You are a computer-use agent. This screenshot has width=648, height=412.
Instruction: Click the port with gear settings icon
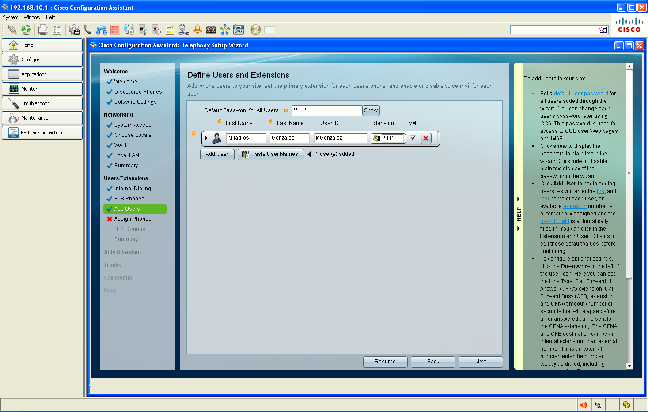tap(156, 30)
